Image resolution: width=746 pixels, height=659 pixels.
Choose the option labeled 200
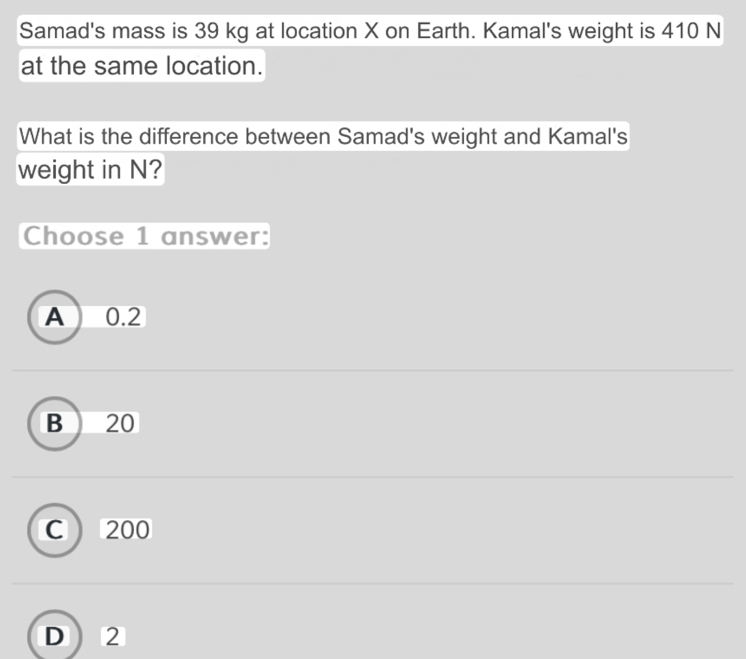(x=125, y=530)
